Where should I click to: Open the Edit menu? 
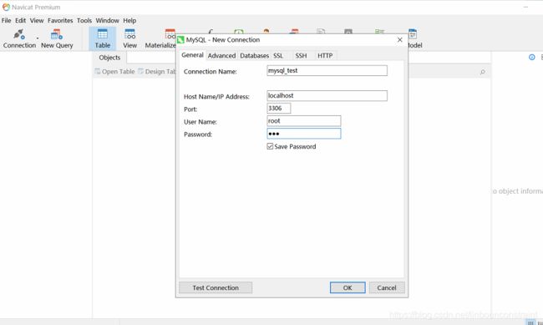(20, 20)
